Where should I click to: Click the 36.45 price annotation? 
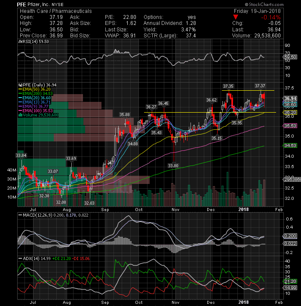tap(163, 103)
